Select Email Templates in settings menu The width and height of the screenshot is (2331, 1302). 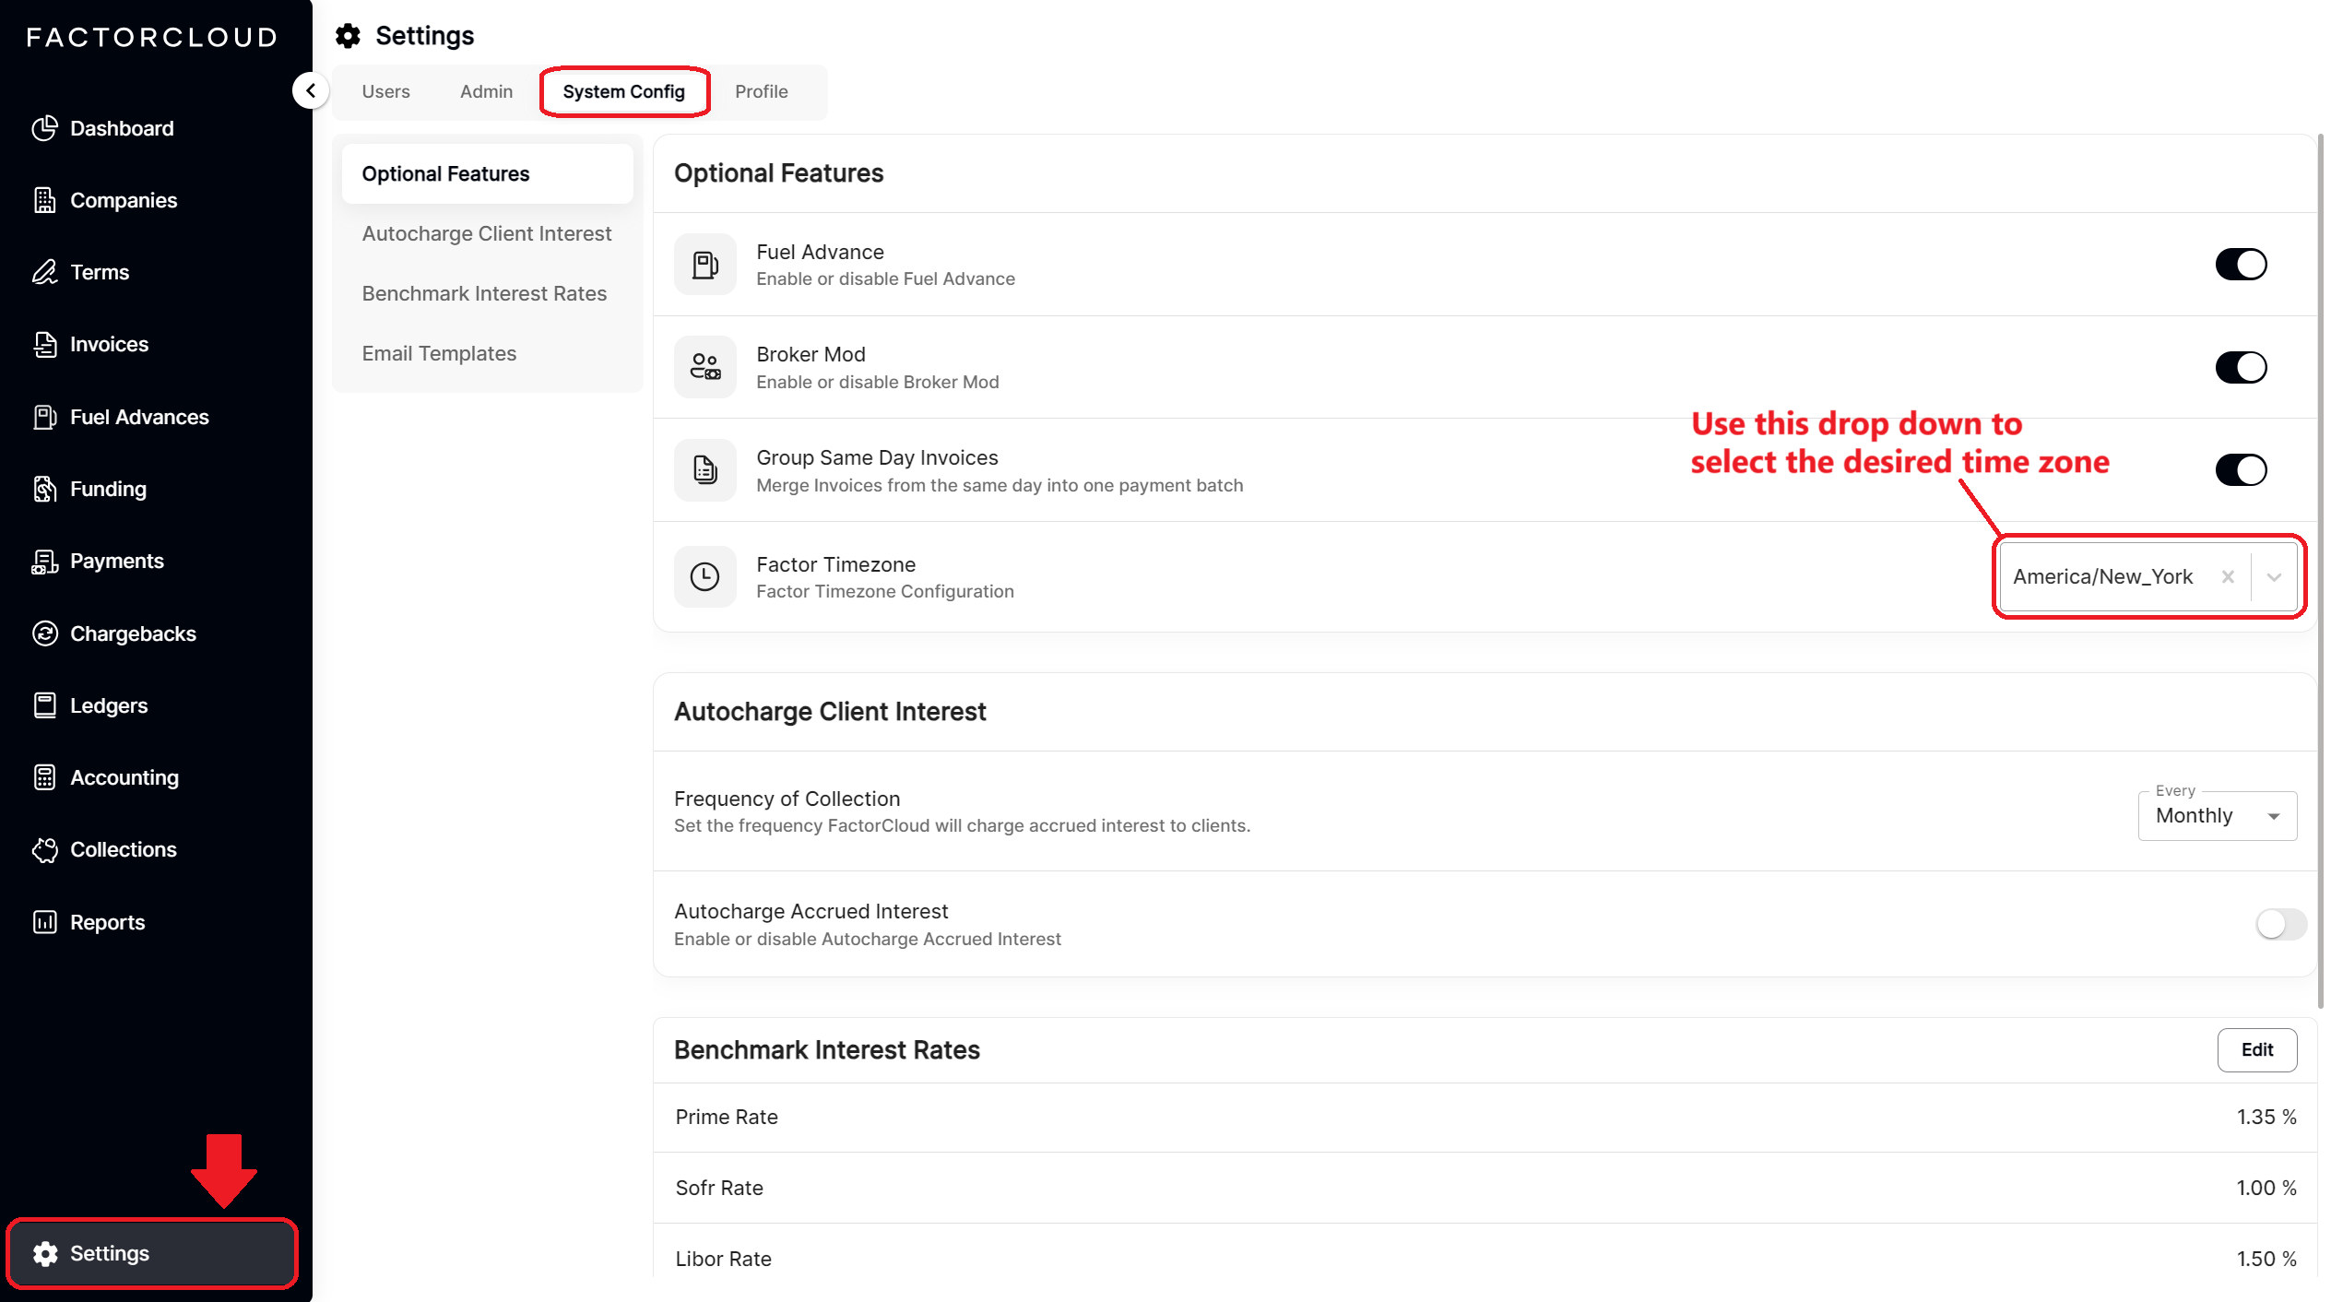pos(439,353)
